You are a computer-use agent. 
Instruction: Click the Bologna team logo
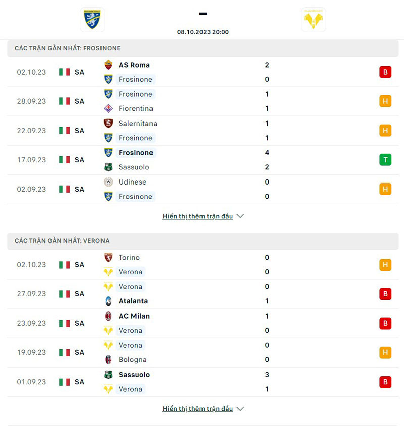tap(108, 359)
